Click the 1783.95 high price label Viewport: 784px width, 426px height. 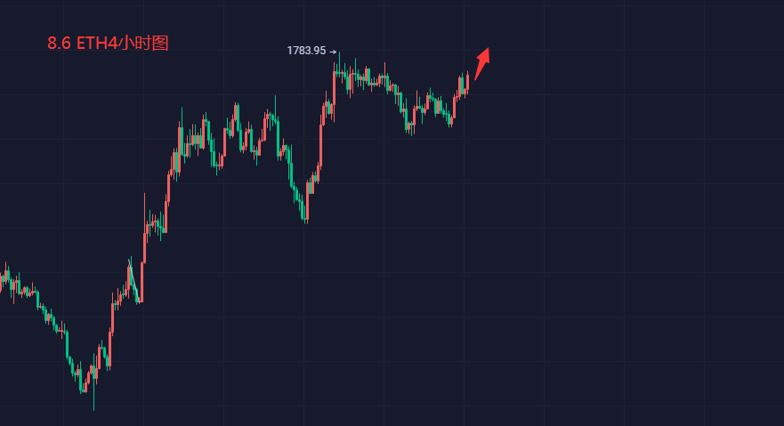pyautogui.click(x=306, y=52)
